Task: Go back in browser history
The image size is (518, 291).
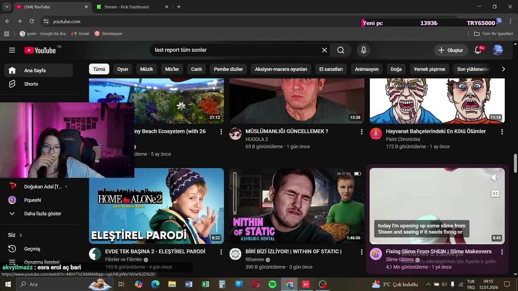Action: pyautogui.click(x=7, y=21)
